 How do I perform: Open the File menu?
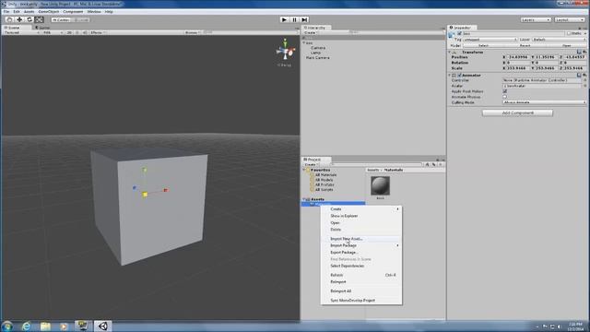6,12
